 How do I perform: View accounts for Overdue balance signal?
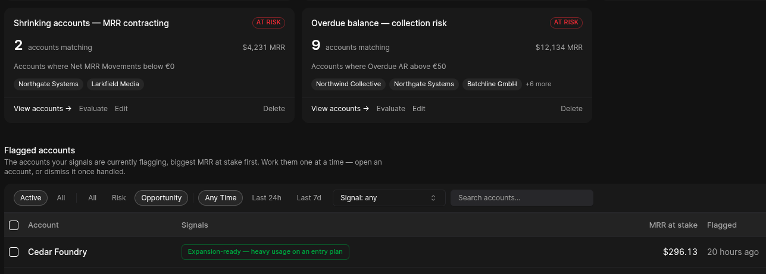[x=340, y=109]
